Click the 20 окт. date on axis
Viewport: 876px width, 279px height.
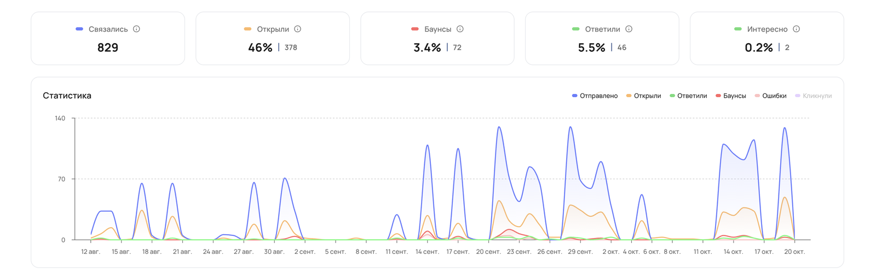(x=794, y=252)
